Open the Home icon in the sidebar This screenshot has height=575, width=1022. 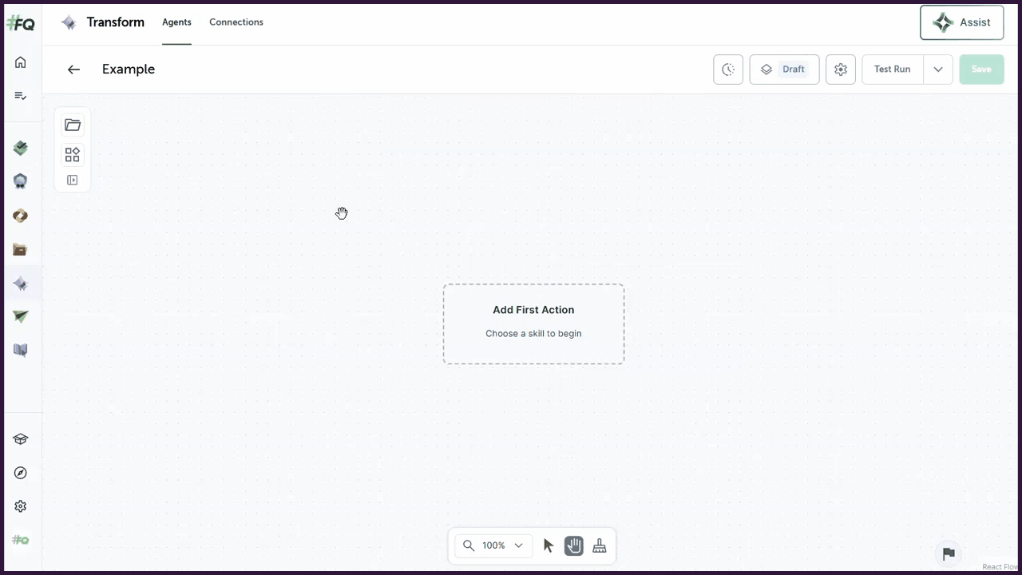pos(20,62)
